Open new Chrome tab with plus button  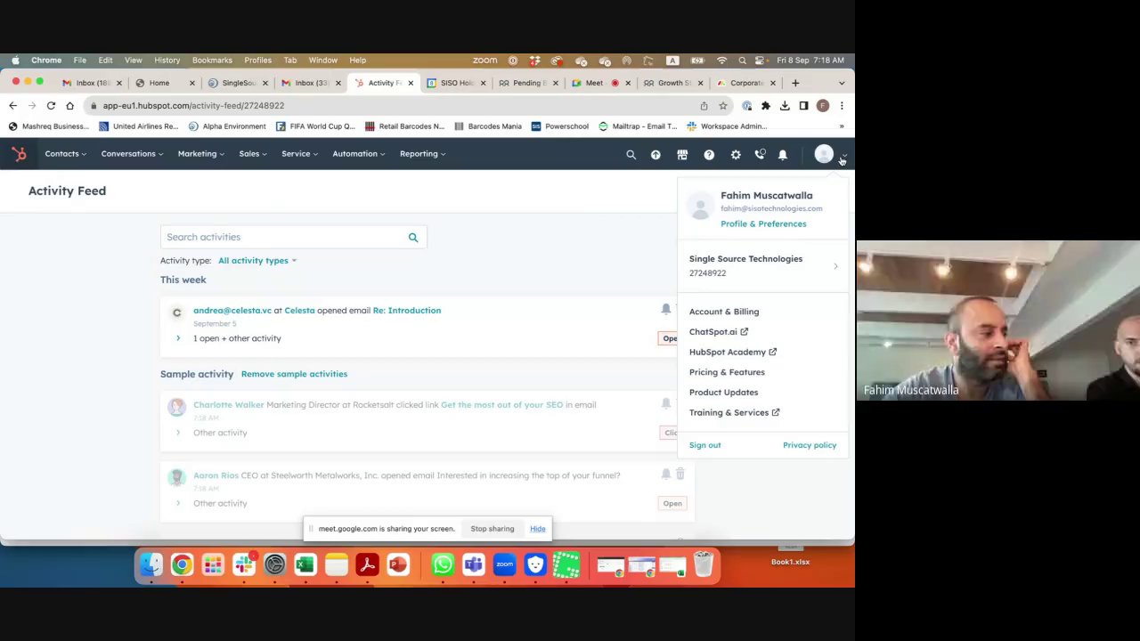point(795,83)
